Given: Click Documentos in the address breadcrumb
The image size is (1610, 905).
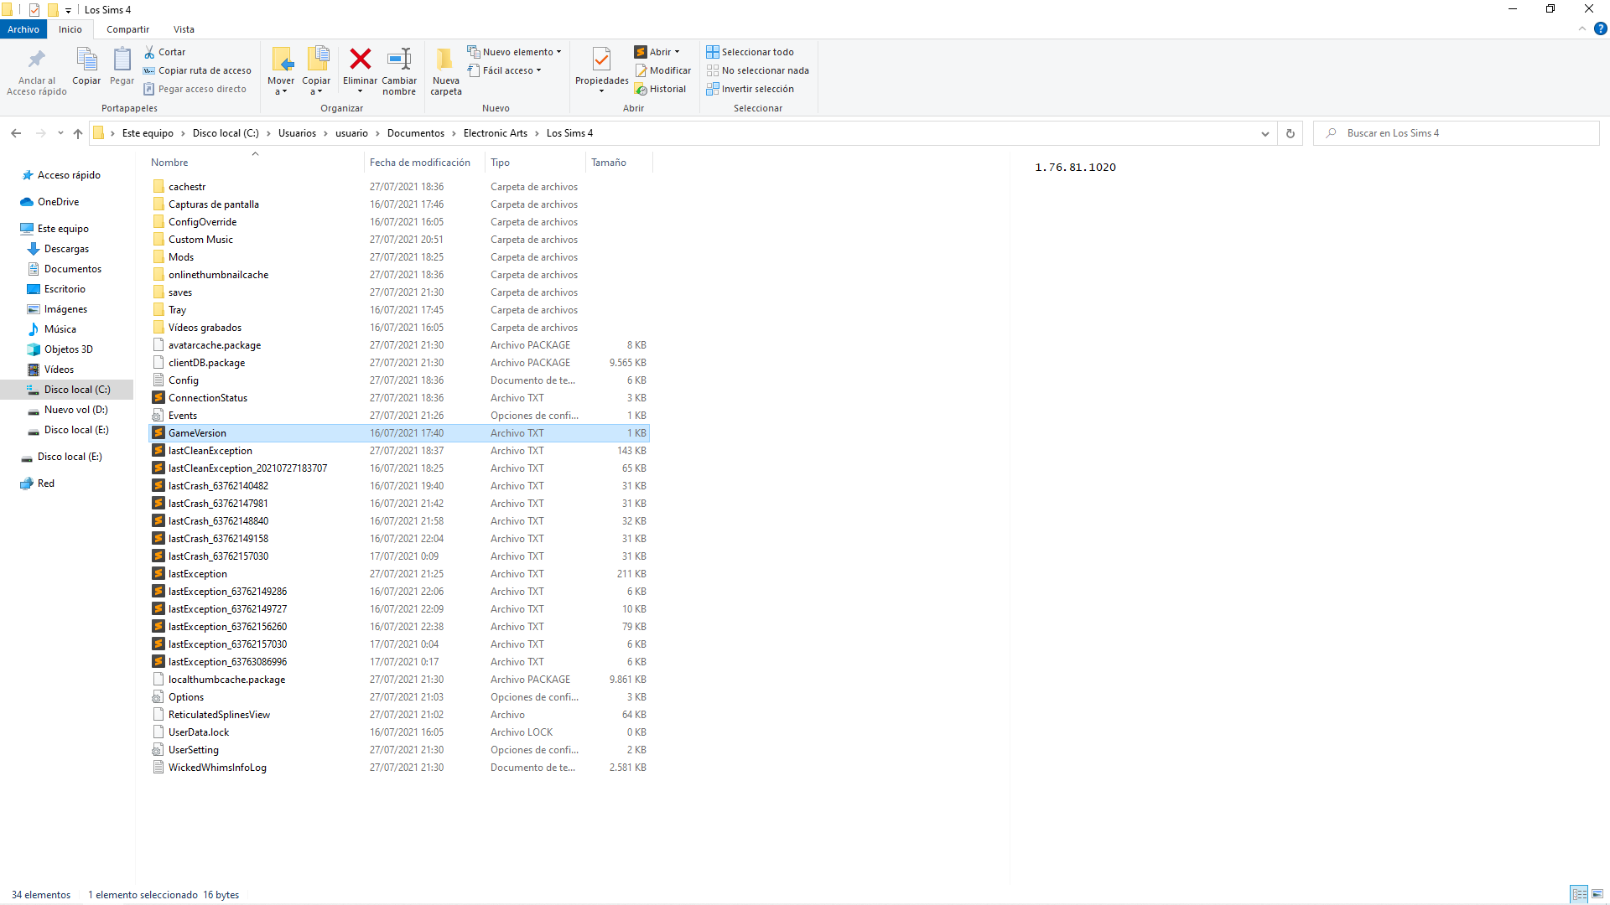Looking at the screenshot, I should pos(416,133).
